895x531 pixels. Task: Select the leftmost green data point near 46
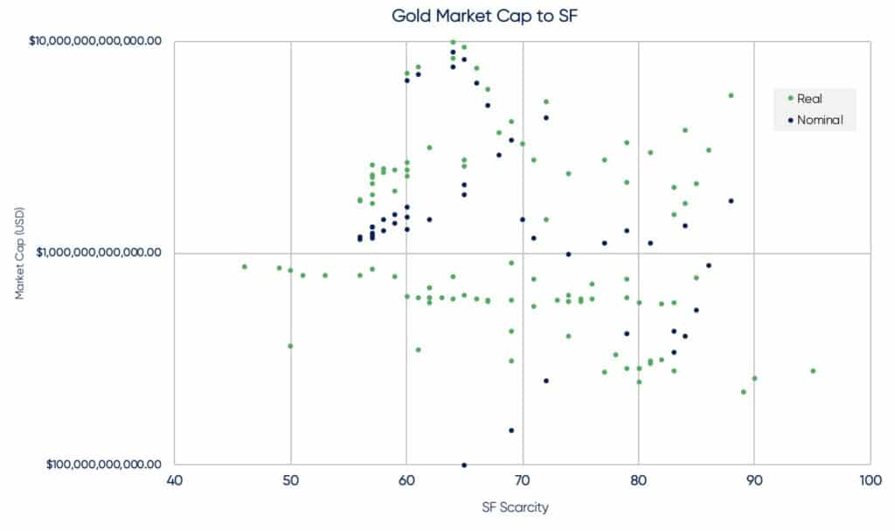point(245,266)
